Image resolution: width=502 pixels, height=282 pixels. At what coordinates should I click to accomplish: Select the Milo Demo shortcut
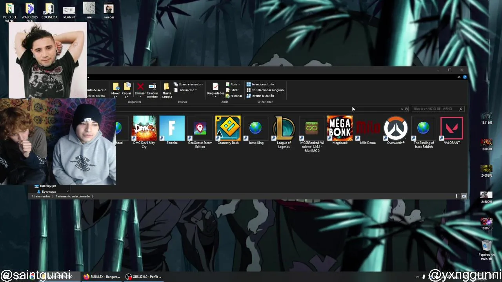pyautogui.click(x=367, y=130)
